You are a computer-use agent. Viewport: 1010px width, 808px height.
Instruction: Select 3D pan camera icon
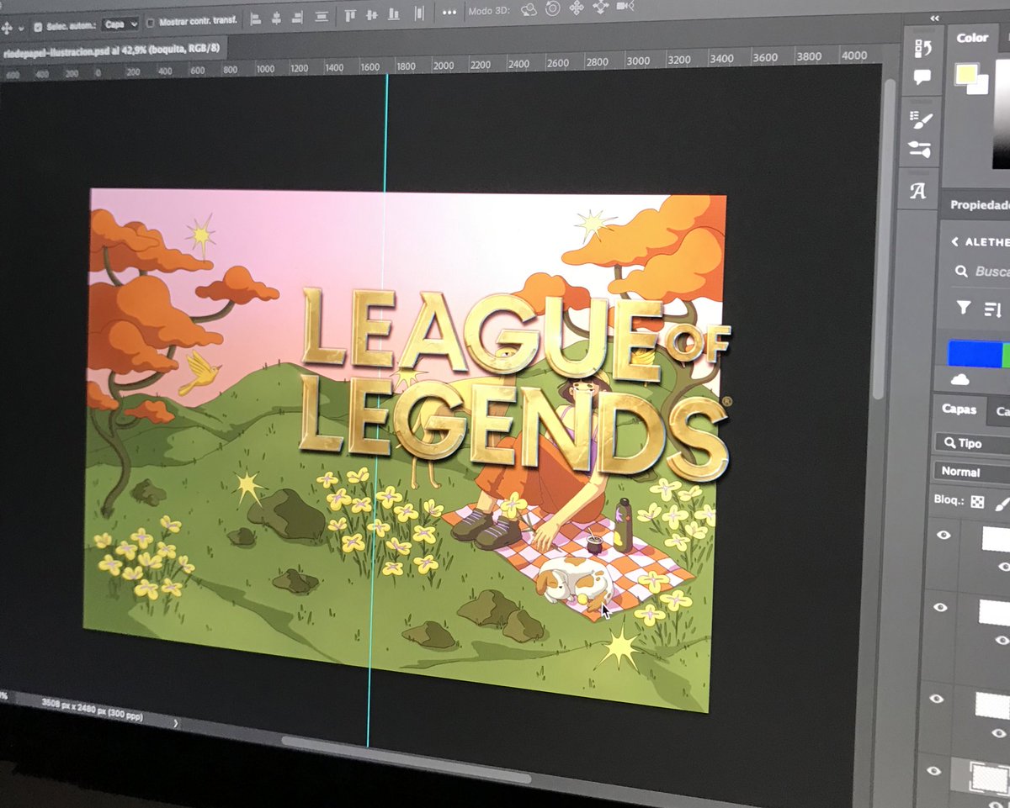tap(577, 8)
